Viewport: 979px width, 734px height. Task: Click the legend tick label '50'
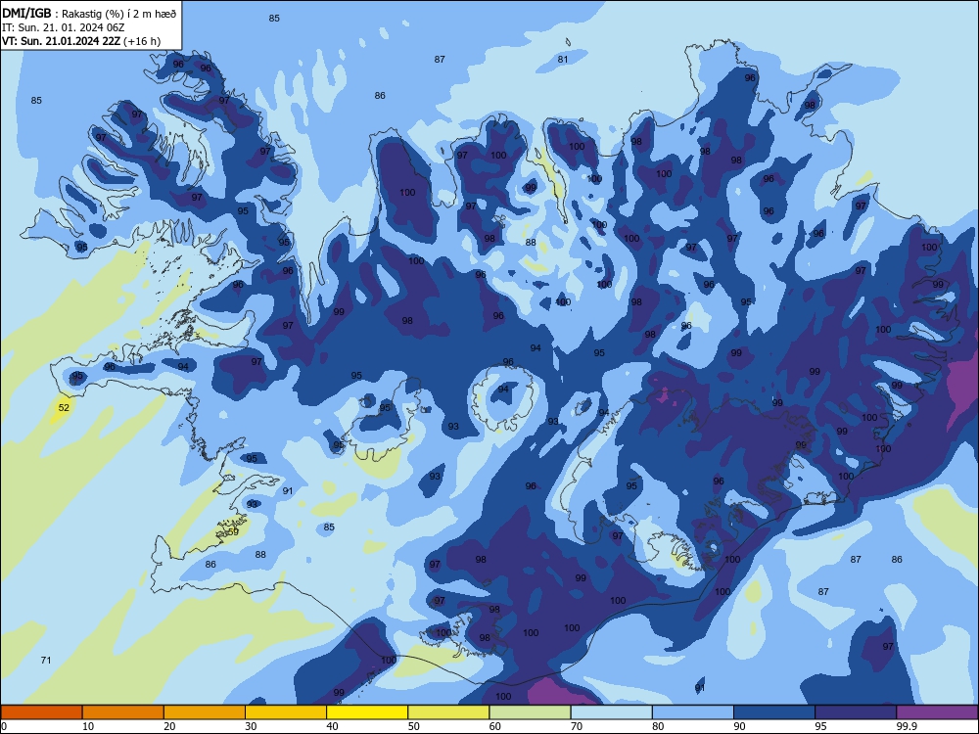pyautogui.click(x=414, y=726)
